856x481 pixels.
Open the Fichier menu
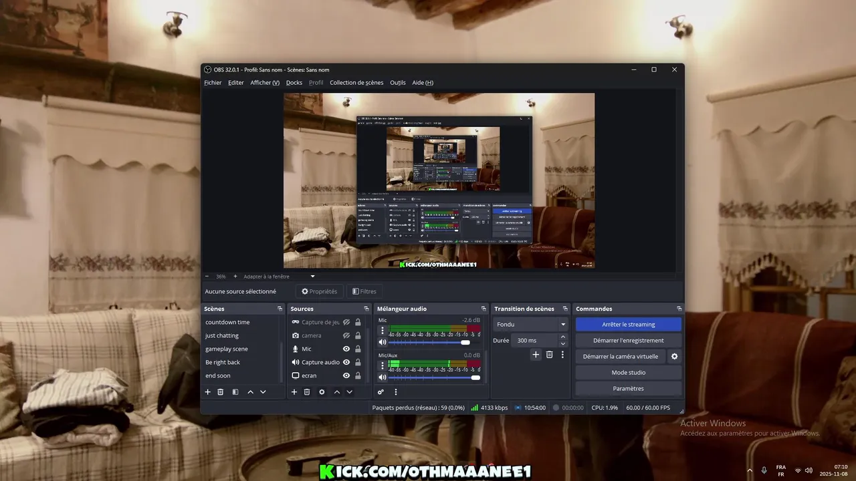tap(213, 83)
